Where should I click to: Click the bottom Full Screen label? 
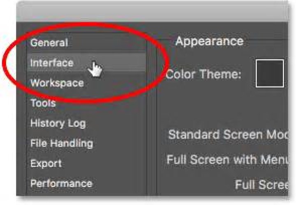[262, 184]
